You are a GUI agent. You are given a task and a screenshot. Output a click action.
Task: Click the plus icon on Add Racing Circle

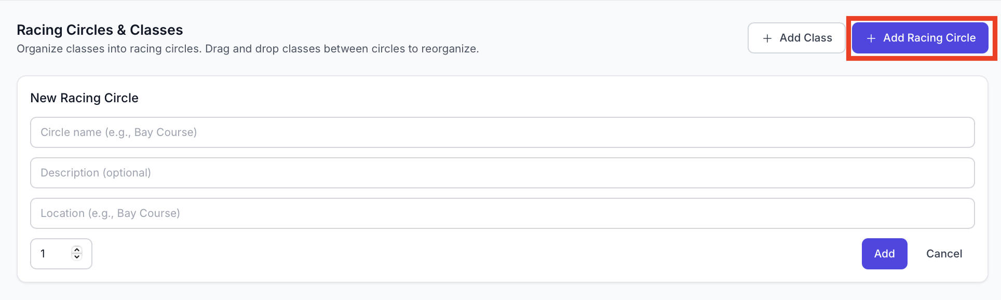(872, 38)
